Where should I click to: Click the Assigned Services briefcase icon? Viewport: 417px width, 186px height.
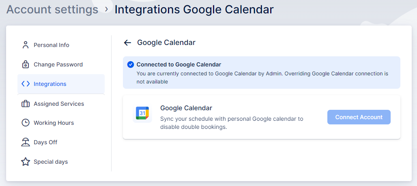(26, 104)
